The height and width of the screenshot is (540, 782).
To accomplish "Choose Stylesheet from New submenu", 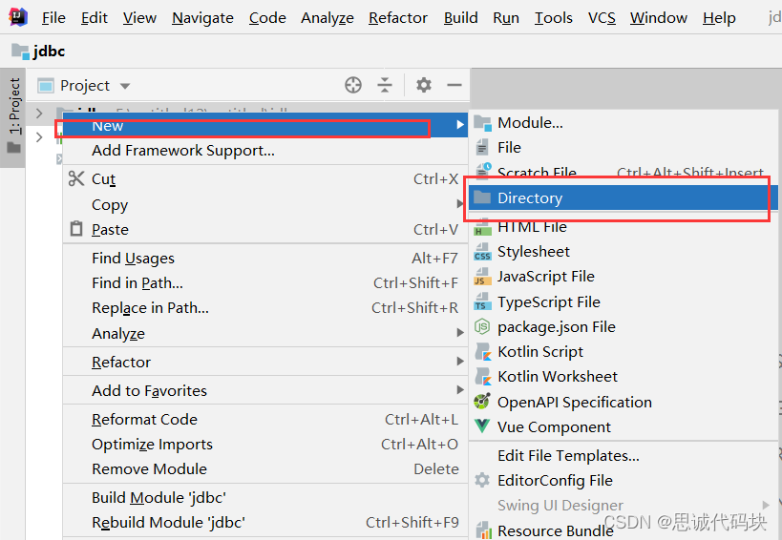I will [x=623, y=252].
